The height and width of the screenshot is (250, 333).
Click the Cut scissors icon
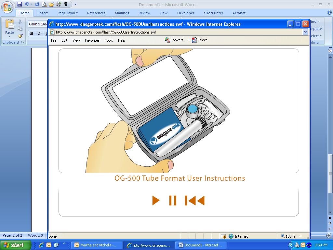click(20, 22)
